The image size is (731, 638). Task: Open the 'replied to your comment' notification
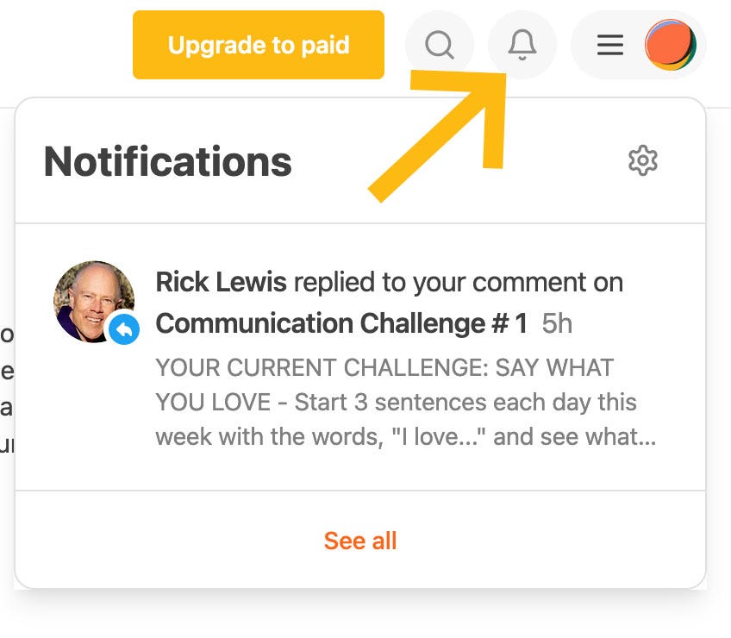click(360, 357)
